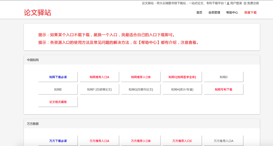The image size is (273, 146).
Task: Click the 论文驿站 site logo
Action: click(x=37, y=13)
